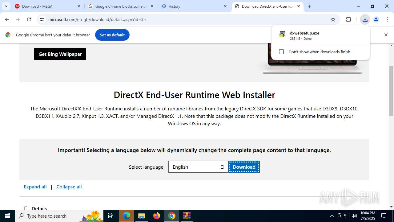Reload the current page
The height and width of the screenshot is (222, 394).
pyautogui.click(x=29, y=19)
